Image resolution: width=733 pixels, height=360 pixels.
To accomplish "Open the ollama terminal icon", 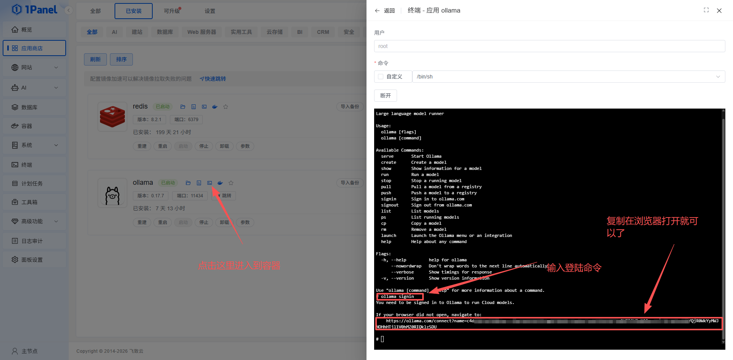I will tap(210, 183).
